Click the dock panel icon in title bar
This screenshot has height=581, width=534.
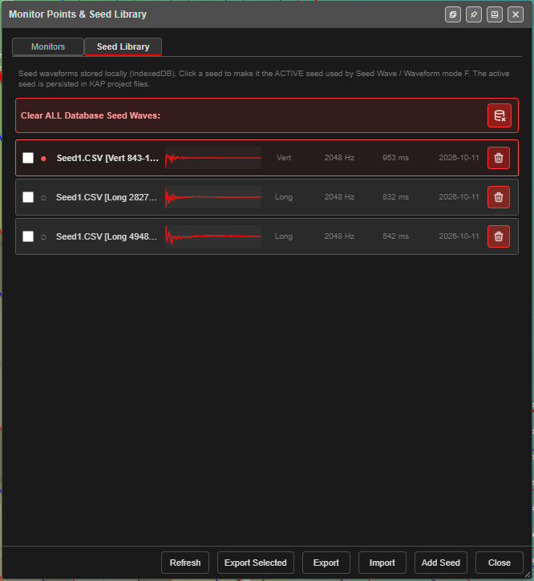click(495, 14)
